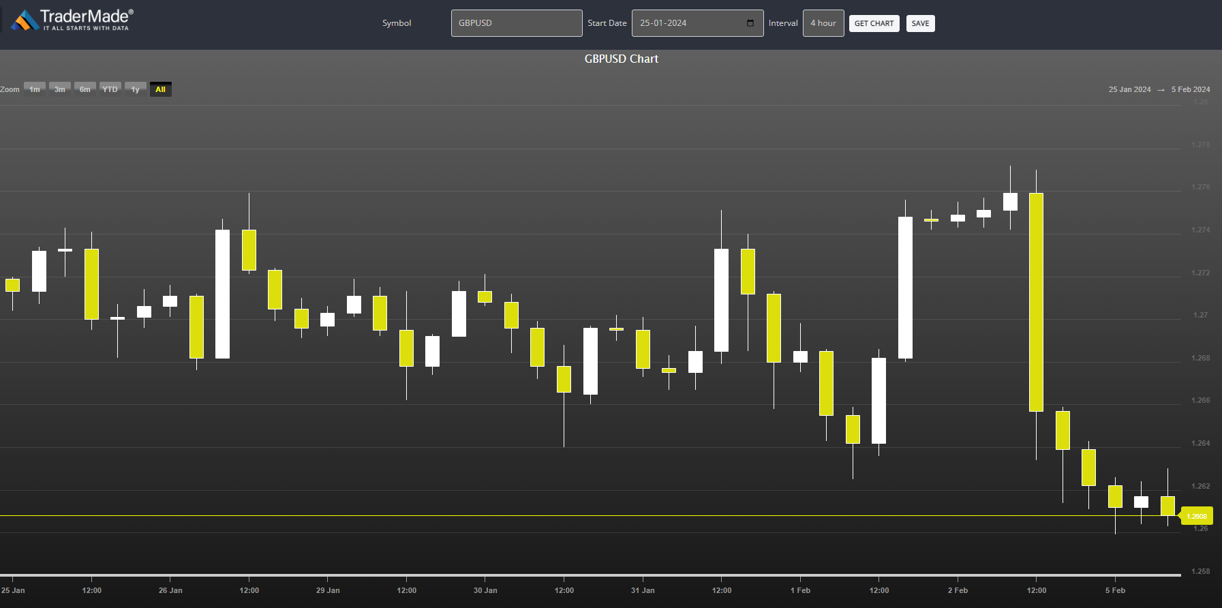Select the 3m zoom range button
The image size is (1222, 608).
[60, 89]
